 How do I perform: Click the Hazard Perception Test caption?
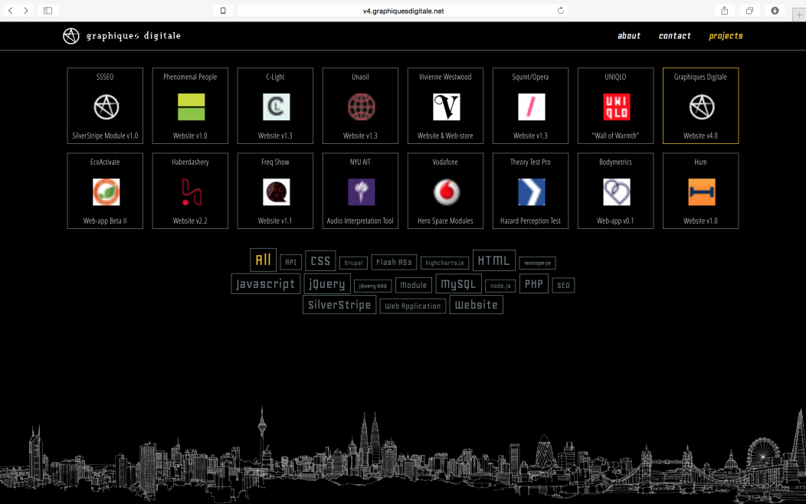(x=530, y=221)
